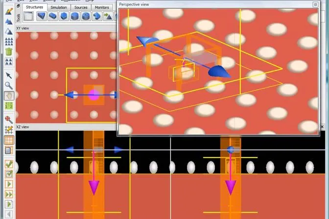The image size is (329, 219).
Task: Add a circle cylinder structure
Action: click(x=75, y=16)
